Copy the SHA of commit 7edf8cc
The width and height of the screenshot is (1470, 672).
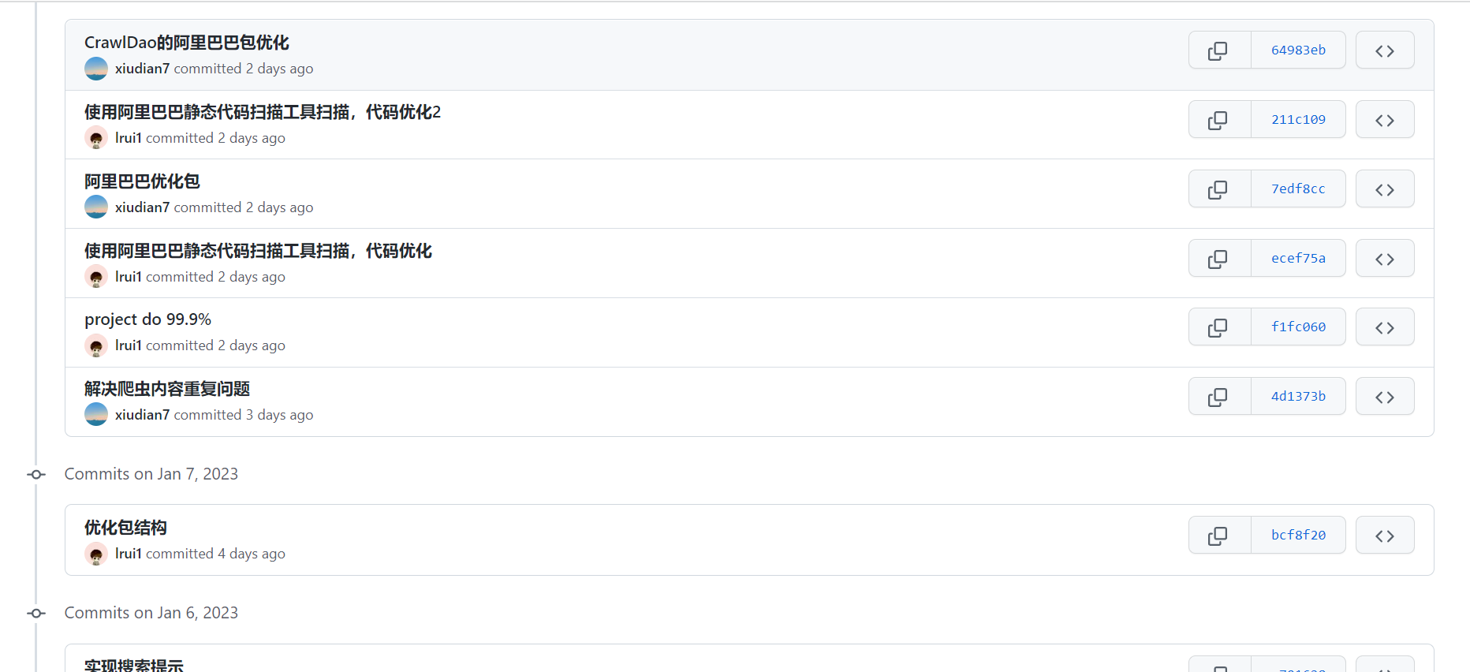pyautogui.click(x=1218, y=189)
